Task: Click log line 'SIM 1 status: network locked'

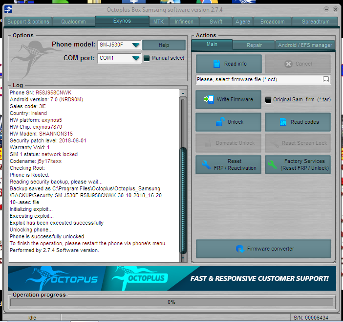Action: tap(44, 154)
